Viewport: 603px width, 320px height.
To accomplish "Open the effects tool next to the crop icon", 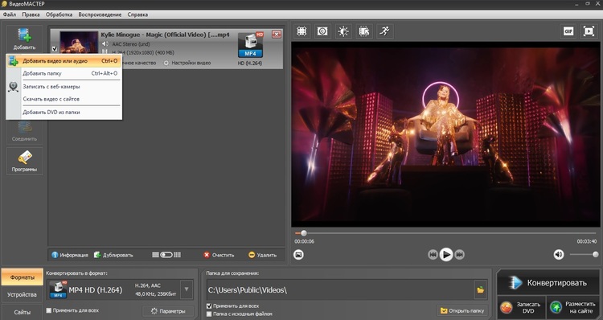I will click(x=322, y=31).
